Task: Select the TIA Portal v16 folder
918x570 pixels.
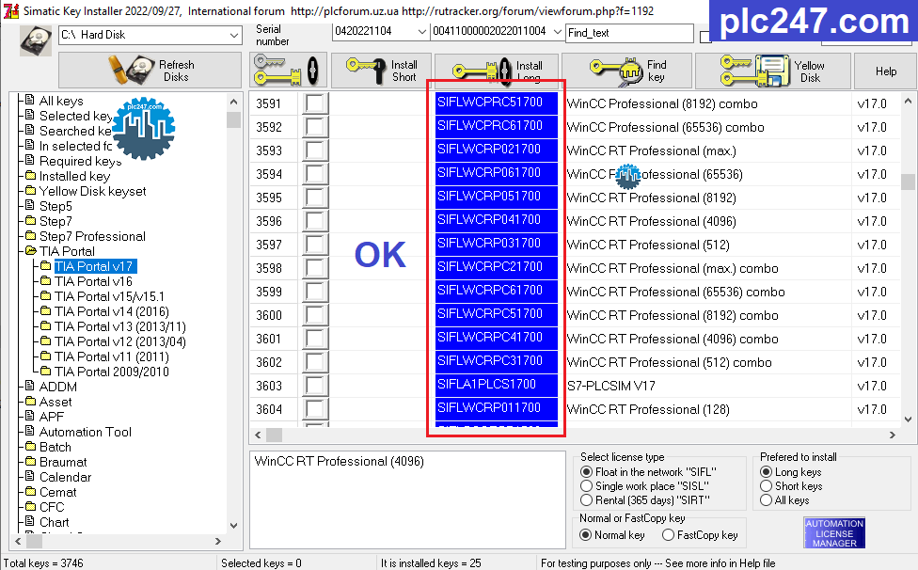Action: [94, 281]
